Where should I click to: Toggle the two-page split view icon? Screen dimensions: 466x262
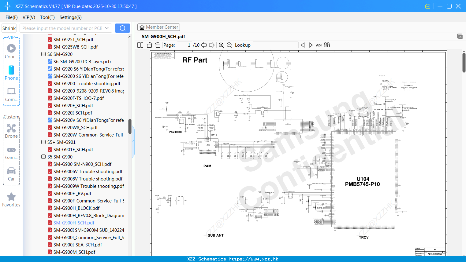coord(140,45)
